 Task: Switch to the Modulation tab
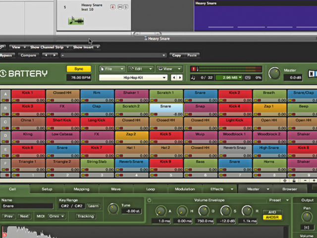(x=185, y=189)
